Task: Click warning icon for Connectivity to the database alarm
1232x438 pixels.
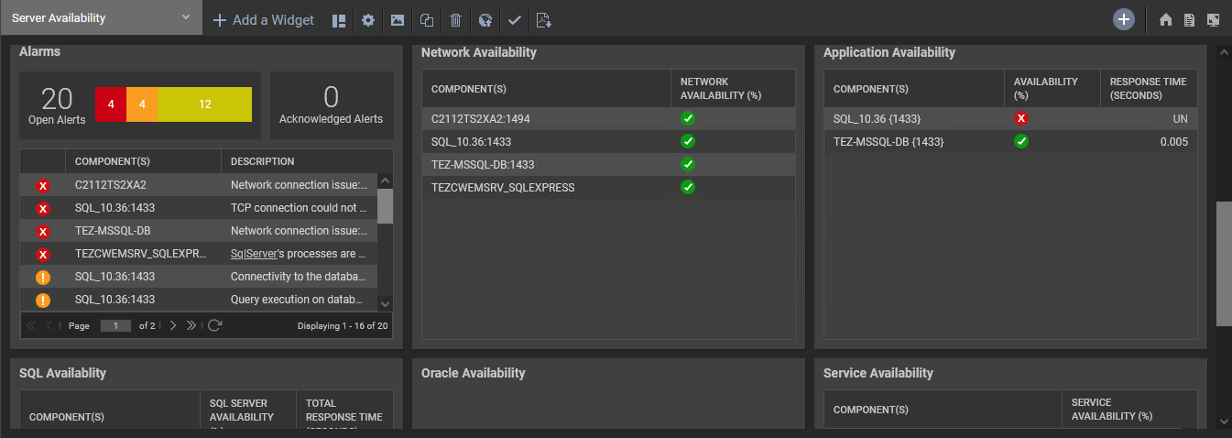Action: 42,277
